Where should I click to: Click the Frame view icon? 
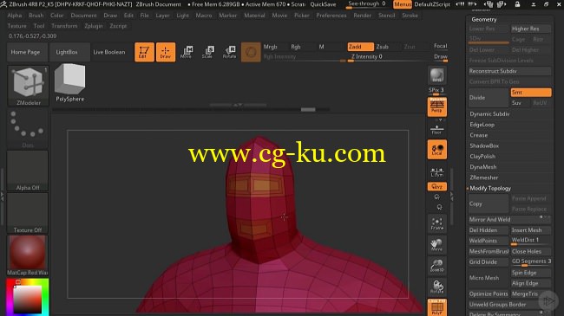[437, 223]
